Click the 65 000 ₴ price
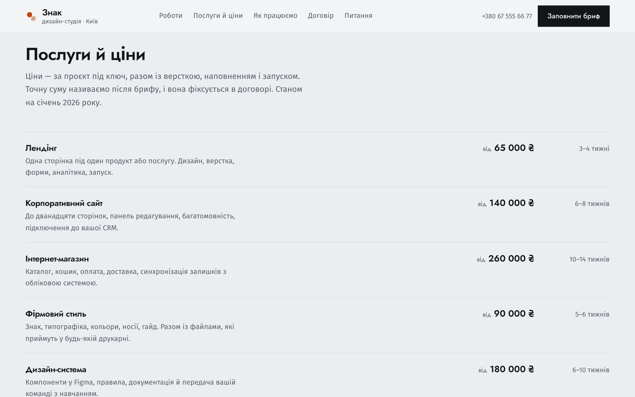This screenshot has width=635, height=397. point(514,148)
